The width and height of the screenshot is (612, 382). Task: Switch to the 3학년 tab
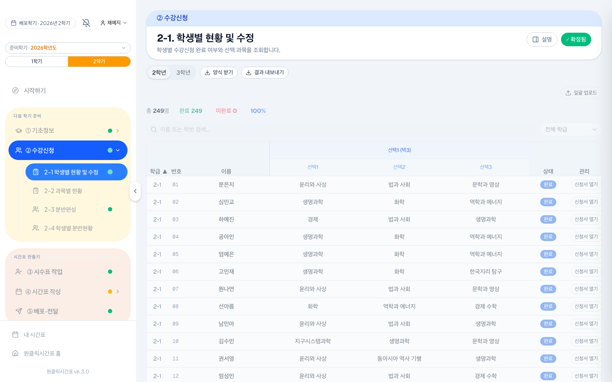[x=184, y=73]
